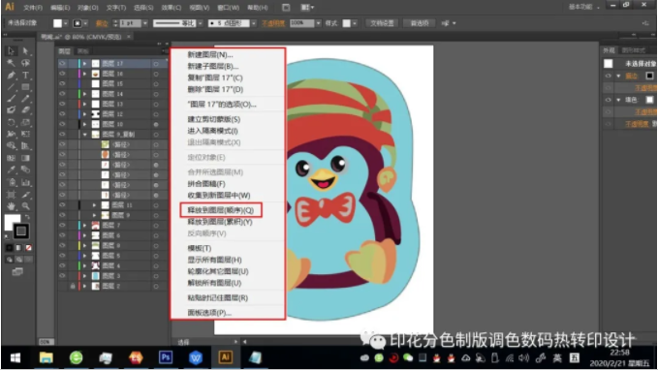Open Photoshop from the taskbar
This screenshot has width=658, height=370.
[x=166, y=357]
